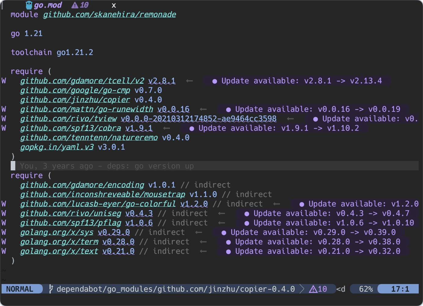Switch to the go.mod tab

tap(48, 5)
